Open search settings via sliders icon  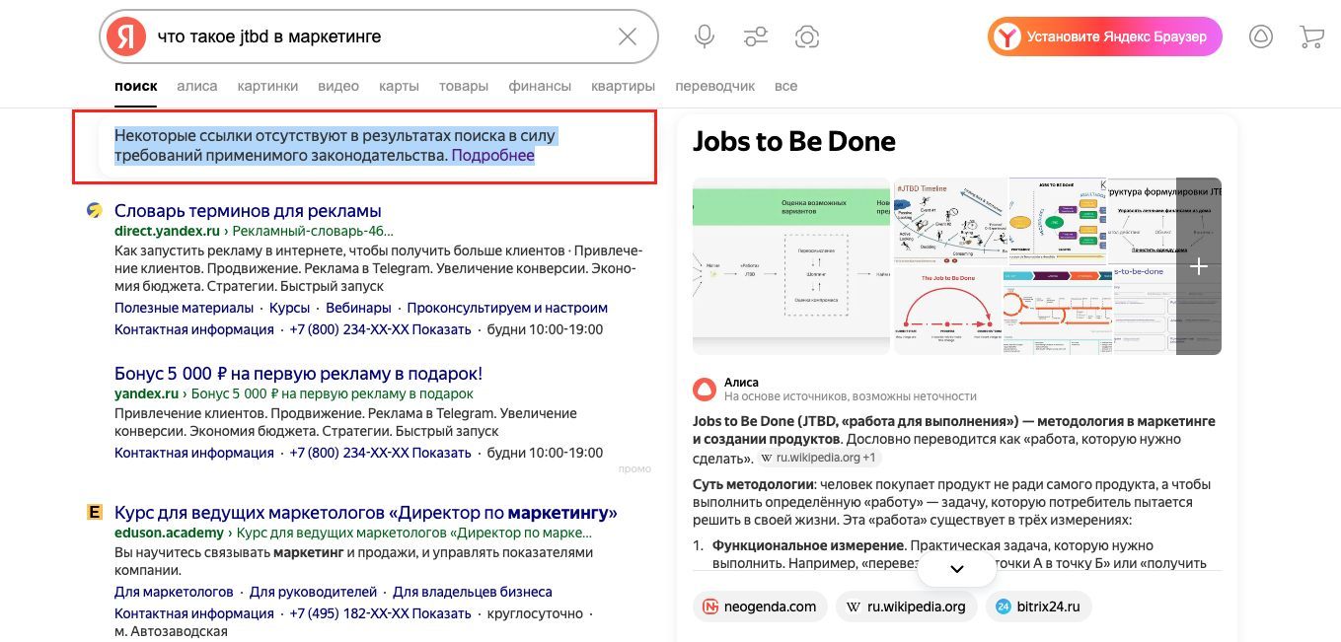pyautogui.click(x=755, y=36)
